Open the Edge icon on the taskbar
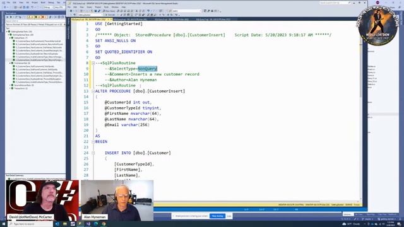404x227 pixels. point(96,224)
